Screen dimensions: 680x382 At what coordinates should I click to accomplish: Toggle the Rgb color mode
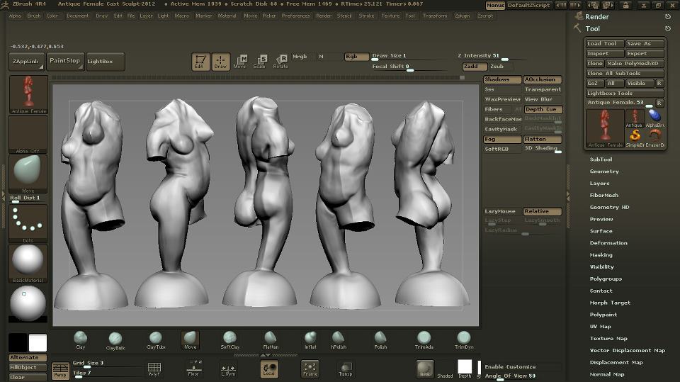356,57
